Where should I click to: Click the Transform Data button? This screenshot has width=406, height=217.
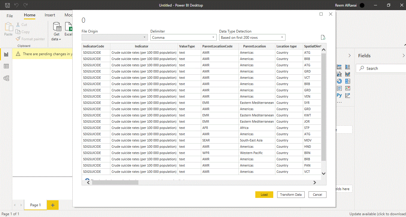(291, 195)
